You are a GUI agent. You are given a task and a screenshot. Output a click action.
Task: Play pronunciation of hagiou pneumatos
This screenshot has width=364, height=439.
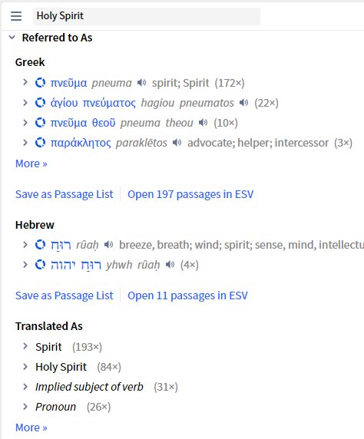click(243, 103)
